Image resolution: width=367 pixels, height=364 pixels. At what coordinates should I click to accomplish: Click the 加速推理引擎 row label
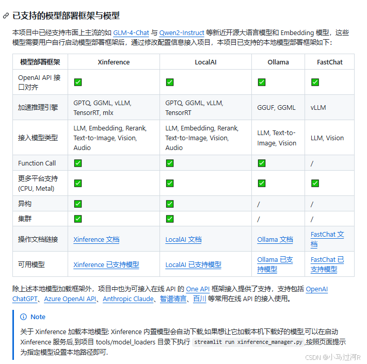(38, 108)
